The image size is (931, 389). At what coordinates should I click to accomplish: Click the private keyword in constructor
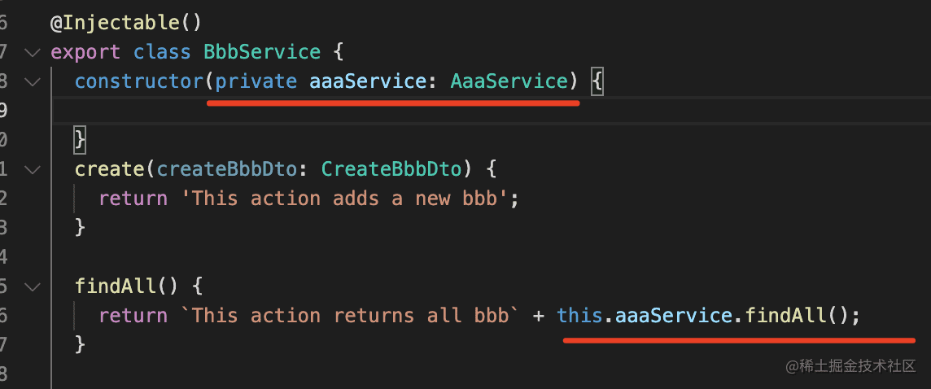pos(256,81)
